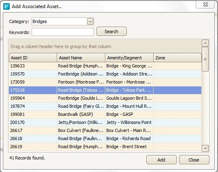
Task: Click the scrollbar up arrow
Action: coord(205,43)
